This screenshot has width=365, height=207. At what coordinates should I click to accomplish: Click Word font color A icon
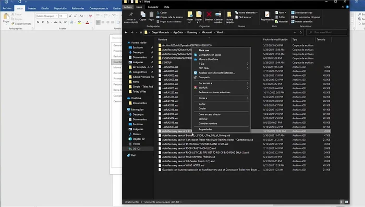pyautogui.click(x=87, y=22)
